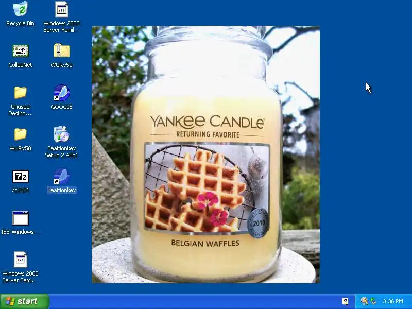Select the GOOGLE shortcut icon

[61, 93]
